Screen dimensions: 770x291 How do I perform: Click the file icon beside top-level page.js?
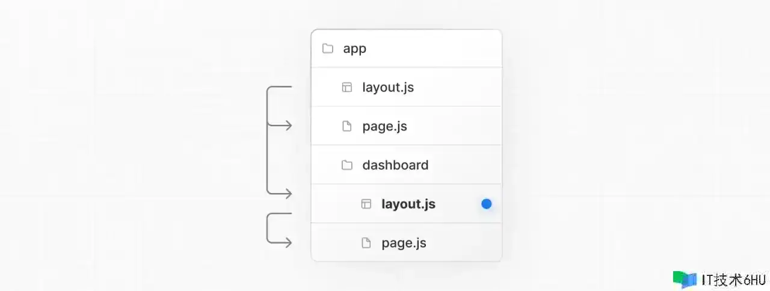347,126
